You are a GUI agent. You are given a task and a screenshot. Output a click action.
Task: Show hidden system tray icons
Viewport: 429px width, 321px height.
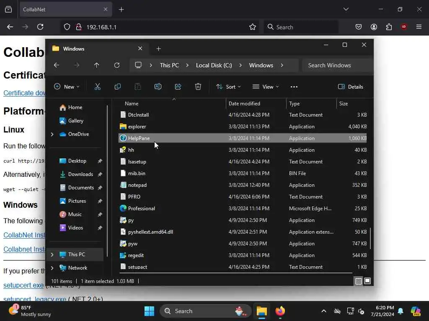pyautogui.click(x=324, y=311)
